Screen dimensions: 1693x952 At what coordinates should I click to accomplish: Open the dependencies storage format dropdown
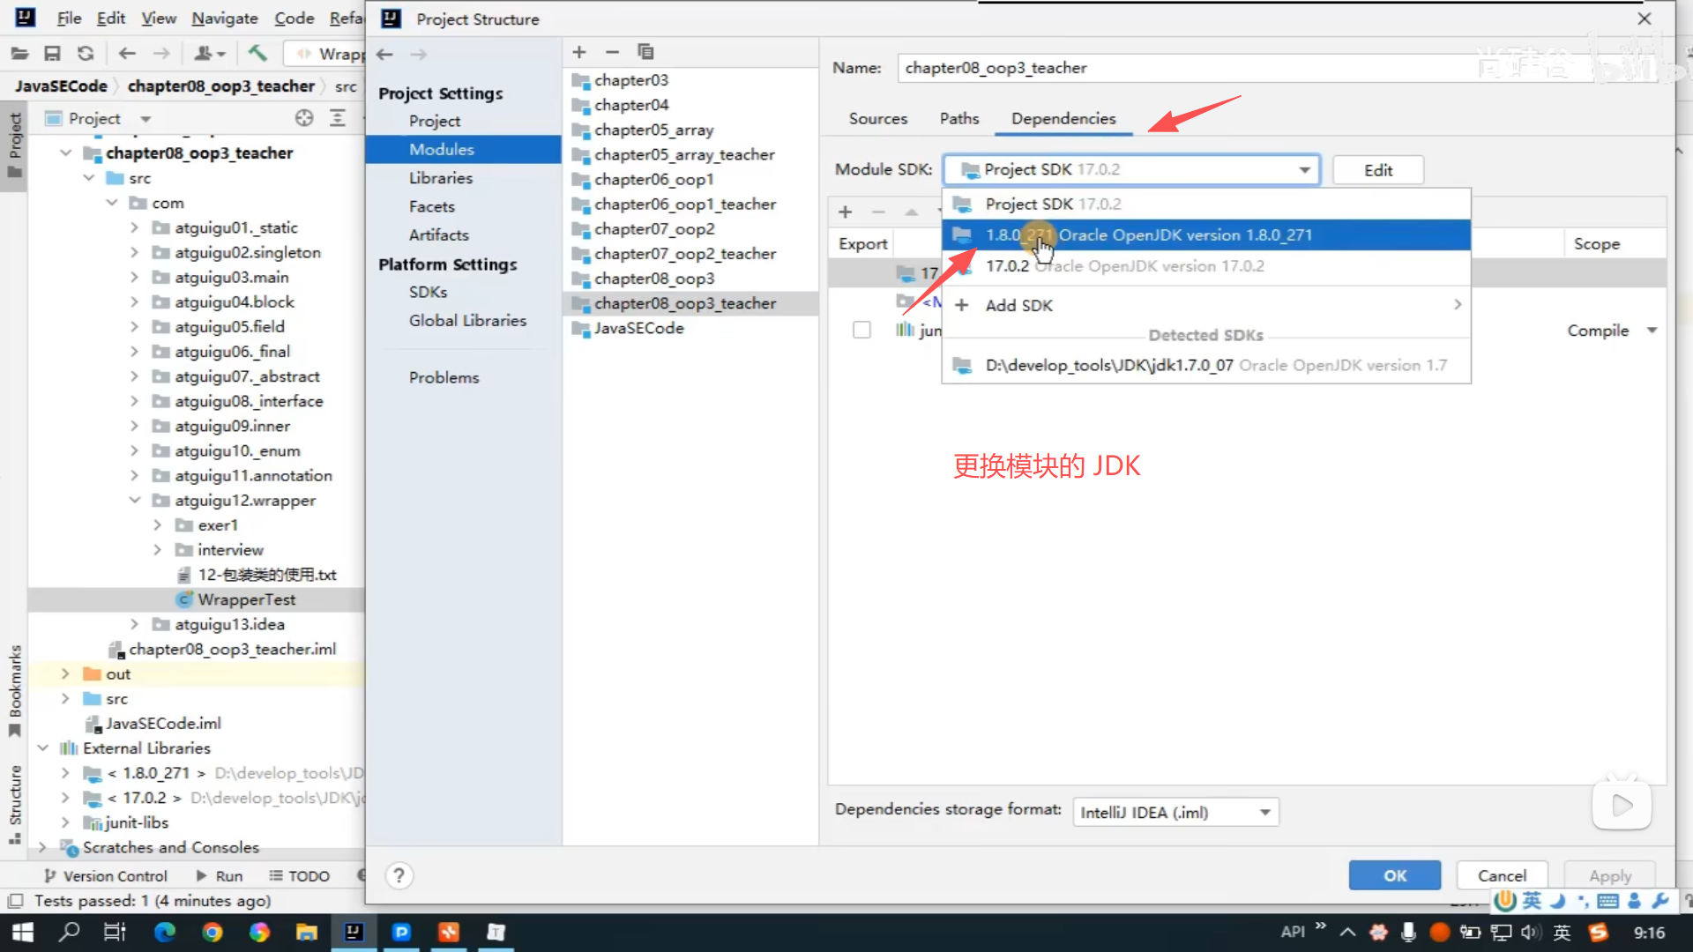point(1175,812)
